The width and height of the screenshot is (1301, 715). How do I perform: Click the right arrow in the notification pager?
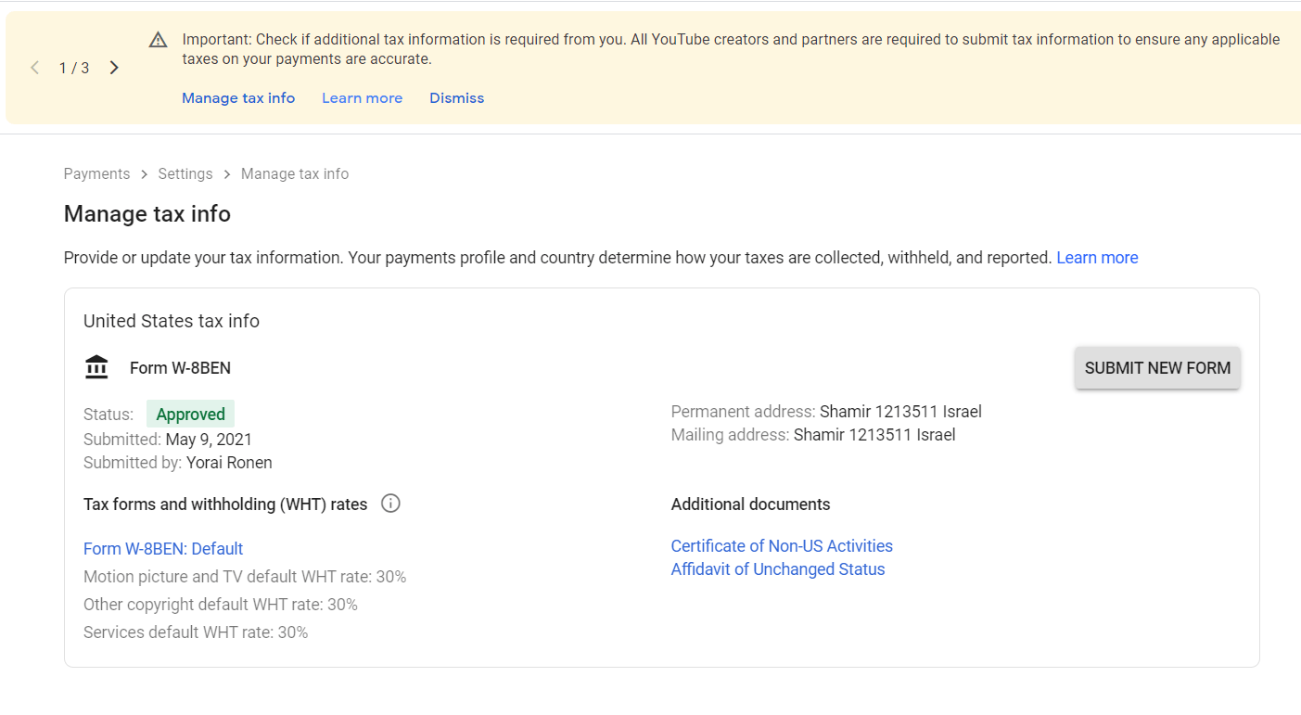click(x=113, y=67)
